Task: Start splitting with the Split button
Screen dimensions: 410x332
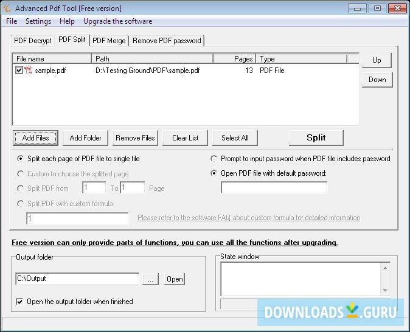Action: tap(316, 138)
